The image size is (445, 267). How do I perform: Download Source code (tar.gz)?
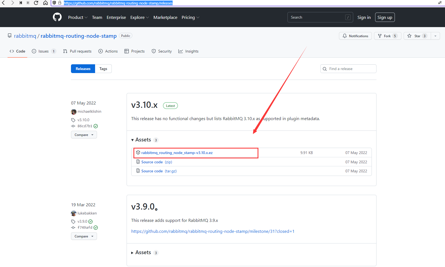click(x=159, y=171)
